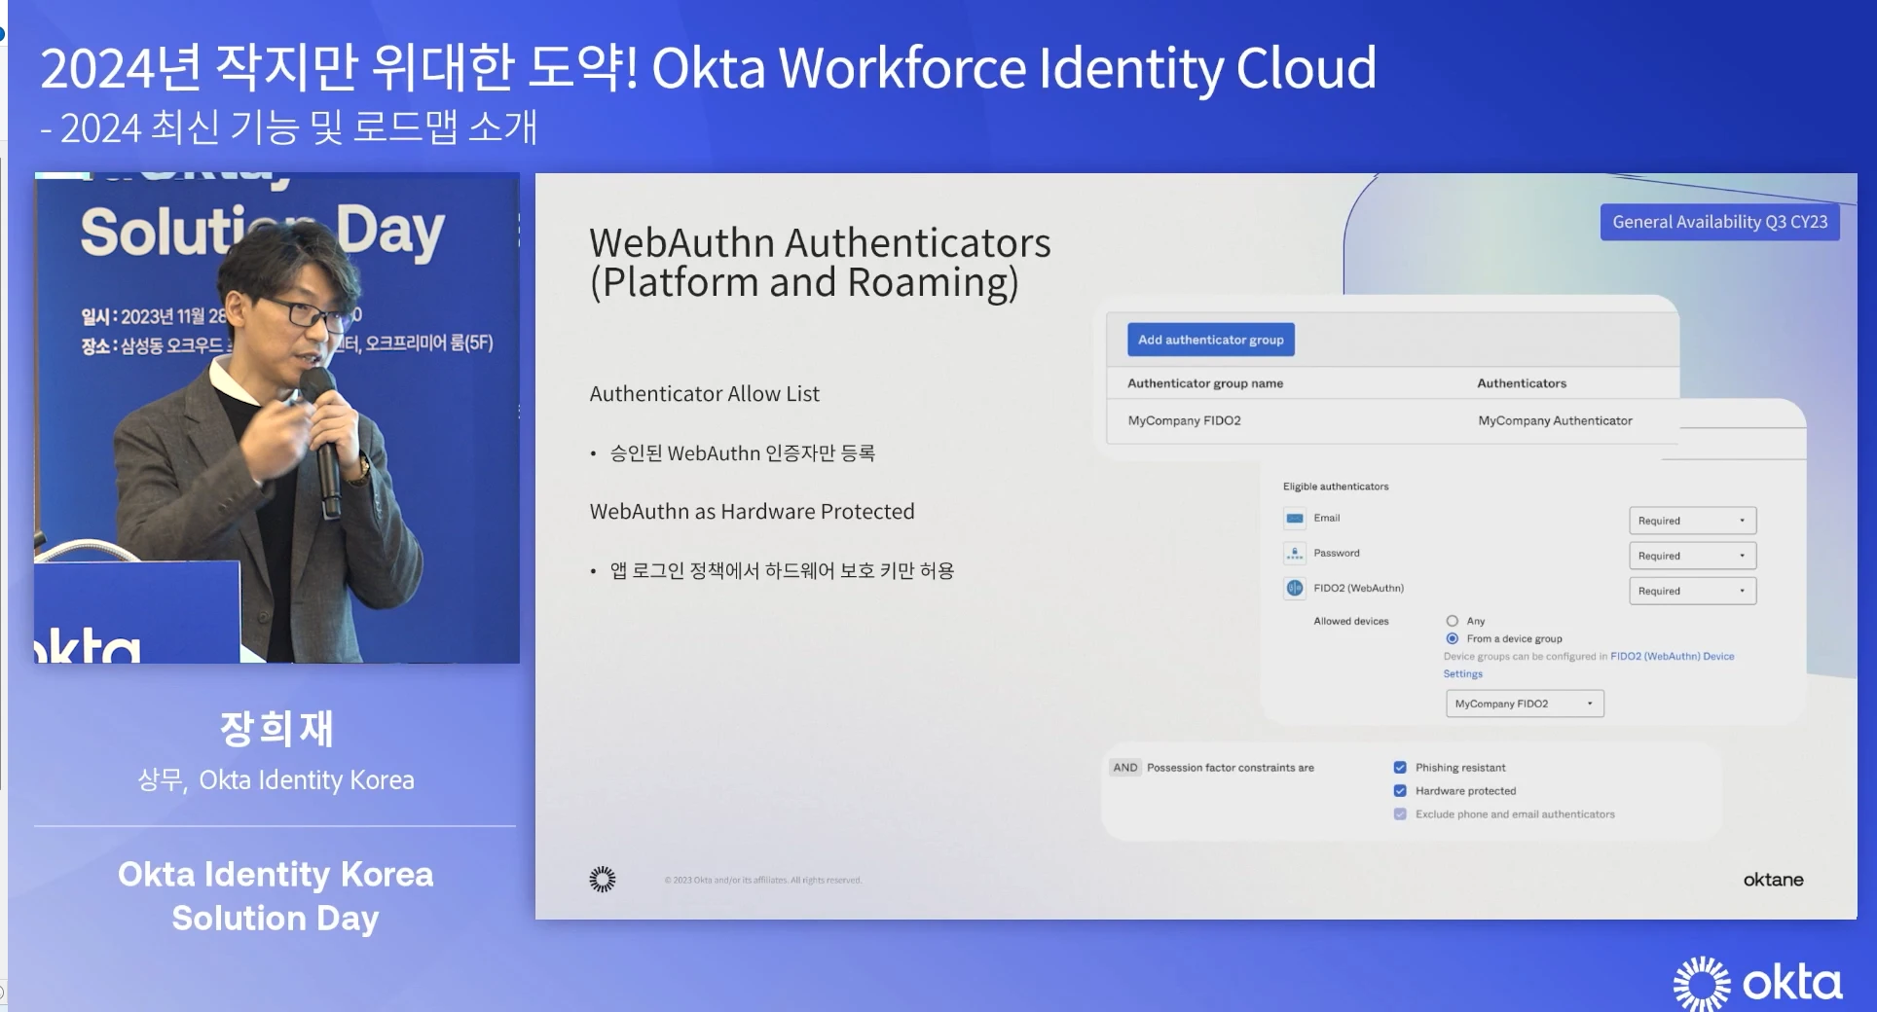Click the Password authenticator icon
Image resolution: width=1877 pixels, height=1012 pixels.
tap(1295, 554)
